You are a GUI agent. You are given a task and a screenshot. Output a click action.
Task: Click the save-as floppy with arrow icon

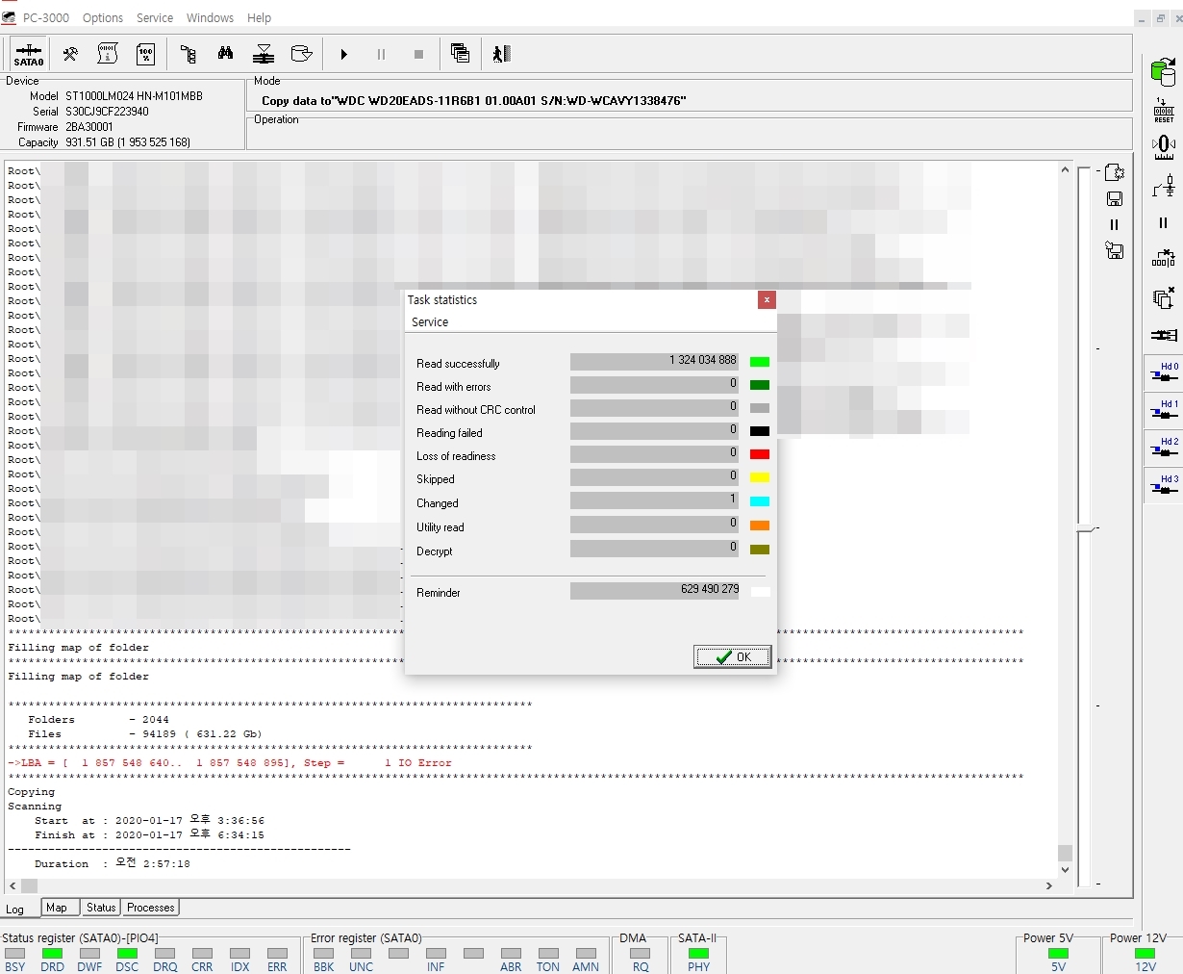point(1115,250)
